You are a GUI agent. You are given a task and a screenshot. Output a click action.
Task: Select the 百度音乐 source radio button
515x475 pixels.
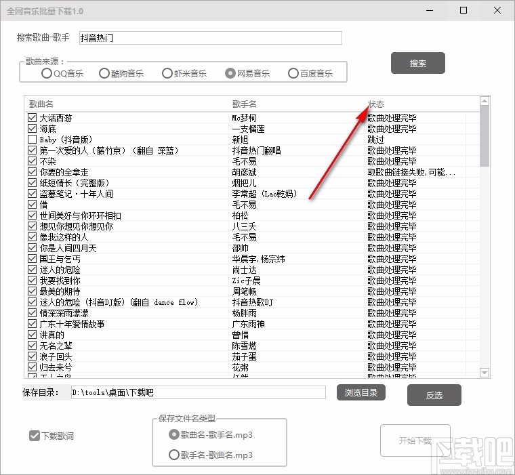(293, 73)
